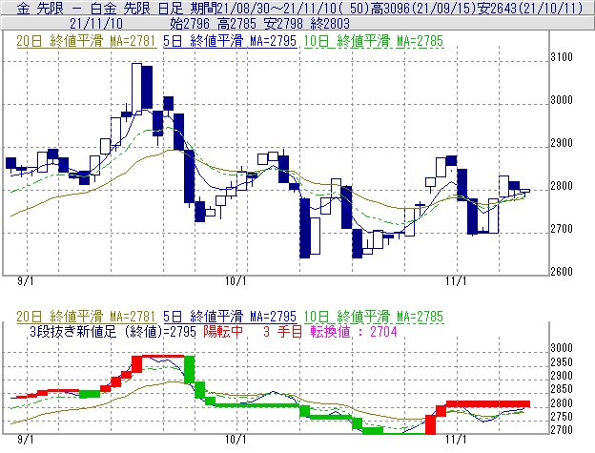Click lower chart legend '20日 終値平滑 MA=2781'
Screen dimensions: 595x453
[x=86, y=317]
